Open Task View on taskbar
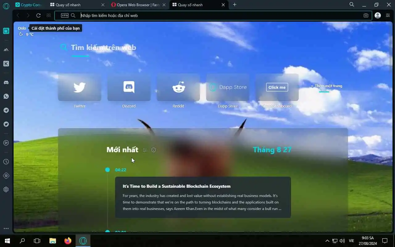395x247 pixels. pyautogui.click(x=37, y=241)
